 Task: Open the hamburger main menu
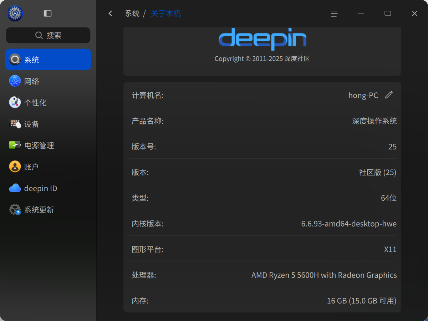pyautogui.click(x=334, y=14)
